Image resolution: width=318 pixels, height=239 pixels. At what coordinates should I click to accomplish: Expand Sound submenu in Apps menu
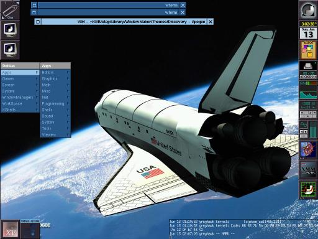coord(55,116)
